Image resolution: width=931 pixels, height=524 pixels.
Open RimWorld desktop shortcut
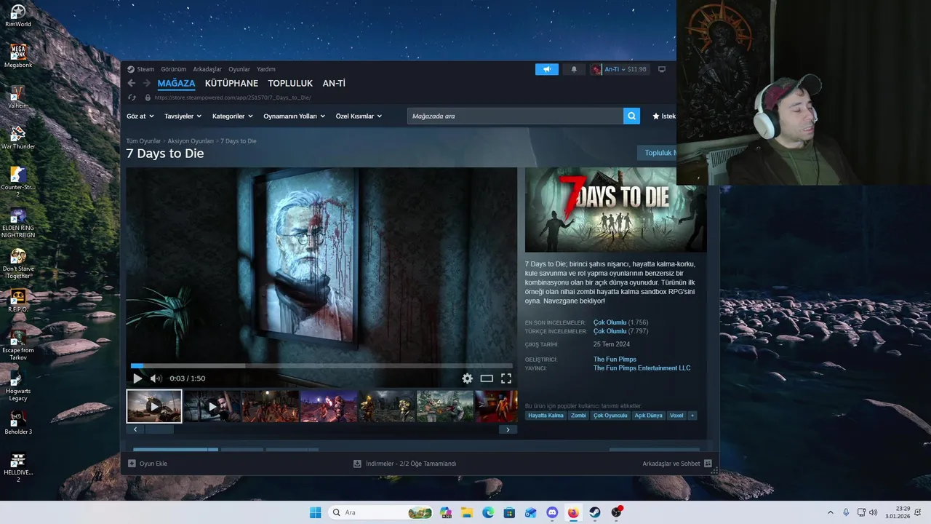18,15
